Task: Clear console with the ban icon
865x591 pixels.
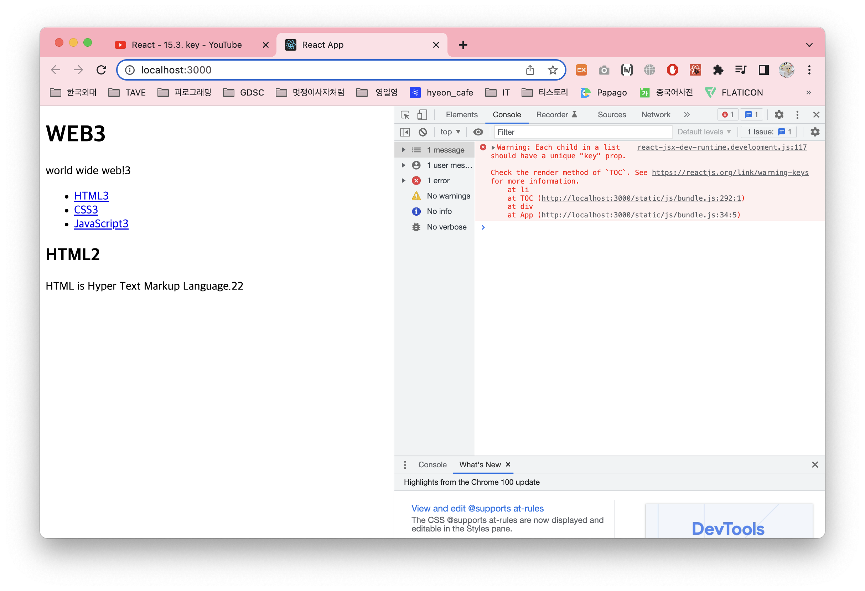Action: [423, 132]
